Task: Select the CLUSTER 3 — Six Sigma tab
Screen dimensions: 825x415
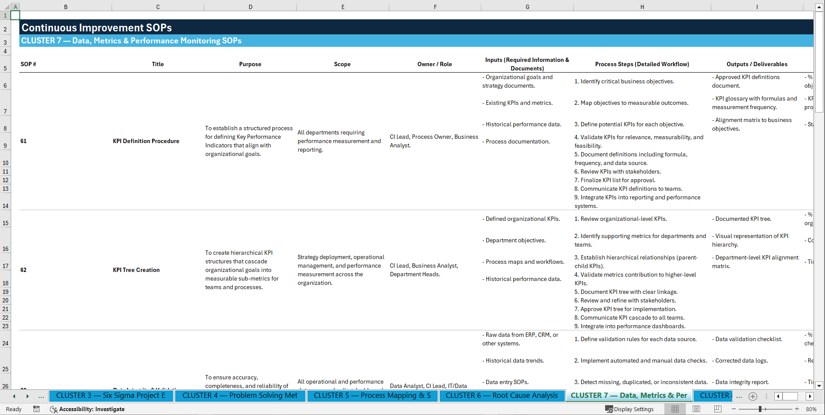Action: pos(111,396)
